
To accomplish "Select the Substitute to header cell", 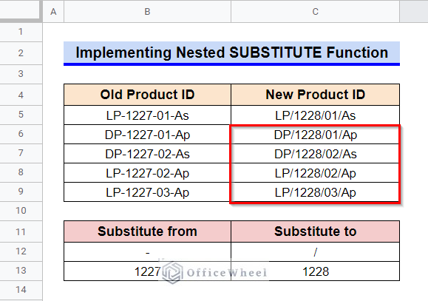I will (315, 231).
